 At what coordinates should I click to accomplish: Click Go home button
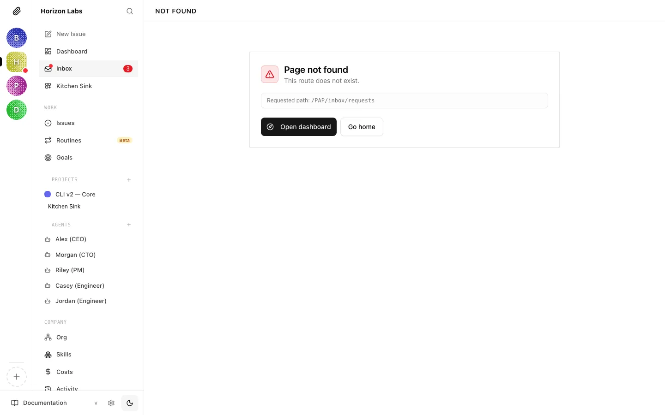362,127
